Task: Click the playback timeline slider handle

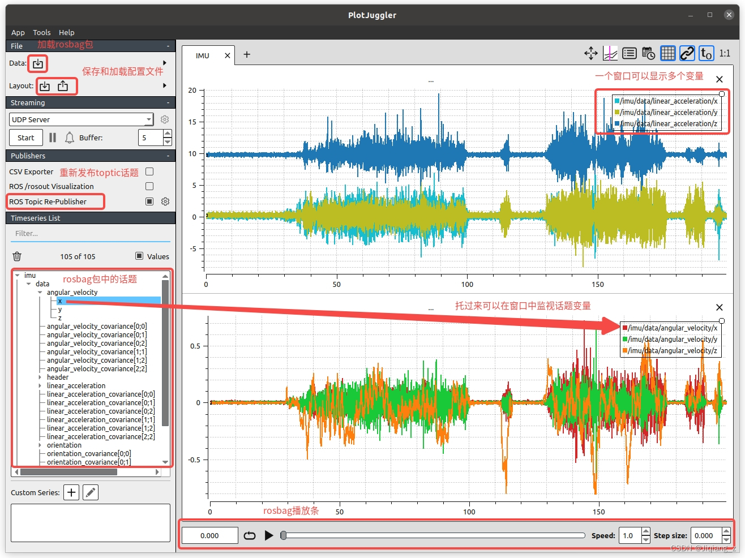Action: pyautogui.click(x=284, y=535)
